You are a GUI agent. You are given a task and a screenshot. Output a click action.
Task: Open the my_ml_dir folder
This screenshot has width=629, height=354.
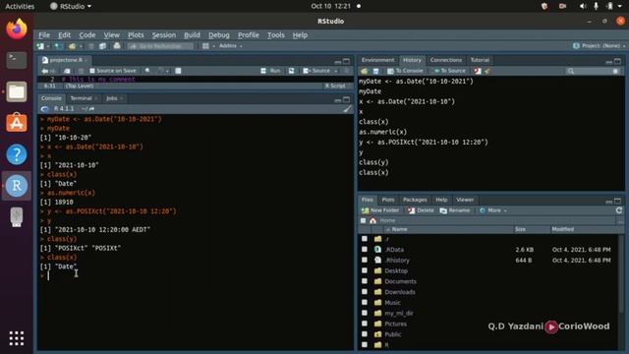coord(398,313)
